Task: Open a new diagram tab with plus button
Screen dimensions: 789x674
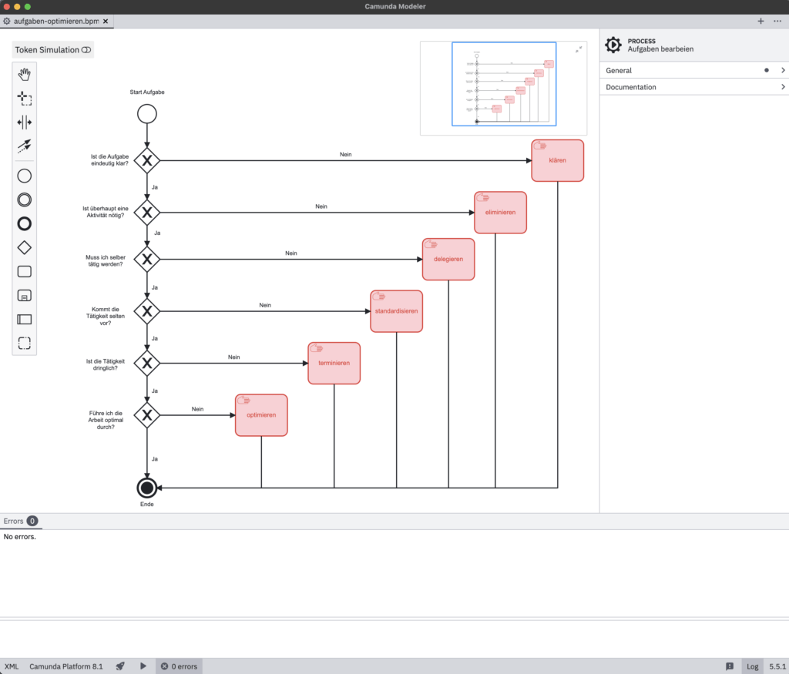Action: tap(760, 22)
